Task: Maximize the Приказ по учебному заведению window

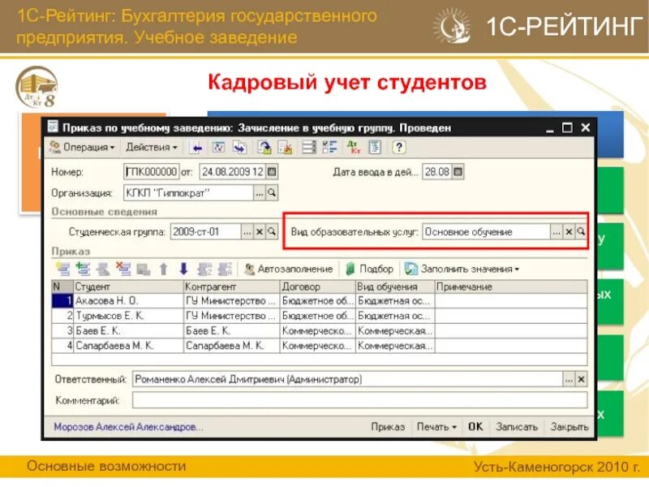Action: click(x=567, y=128)
